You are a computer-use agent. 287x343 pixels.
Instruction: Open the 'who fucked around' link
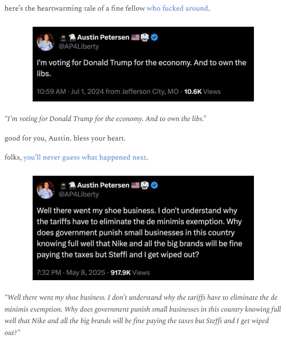[x=177, y=8]
